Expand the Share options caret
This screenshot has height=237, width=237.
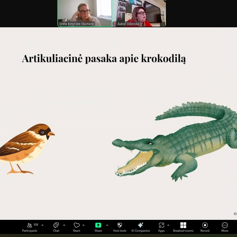click(107, 225)
